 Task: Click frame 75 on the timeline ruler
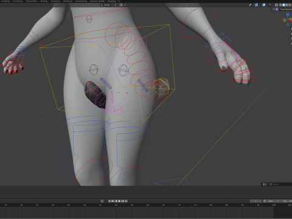pos(195,205)
